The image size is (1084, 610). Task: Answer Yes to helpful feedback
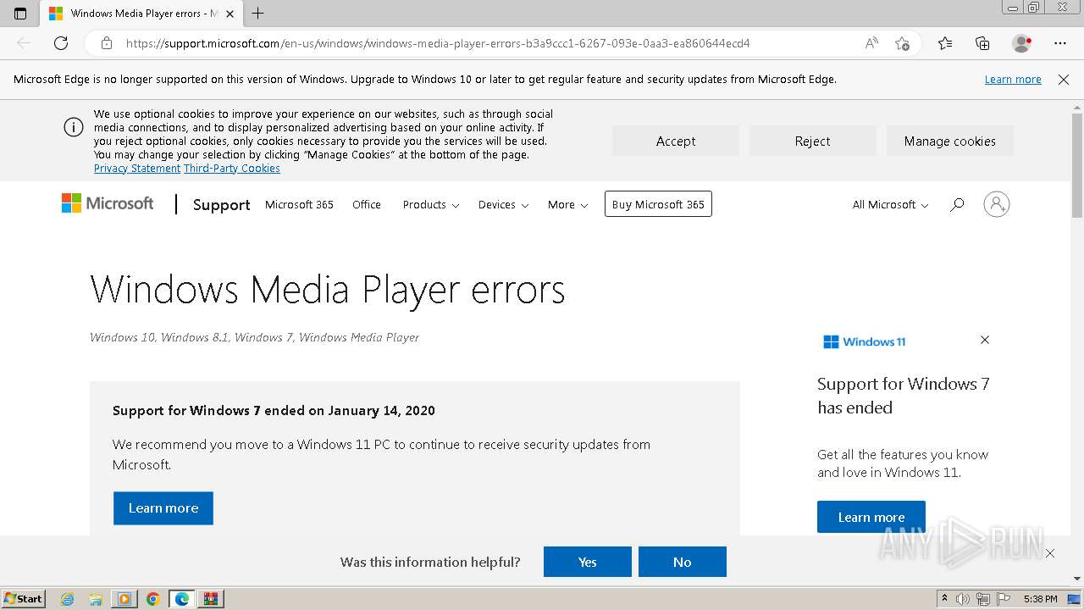pyautogui.click(x=588, y=562)
